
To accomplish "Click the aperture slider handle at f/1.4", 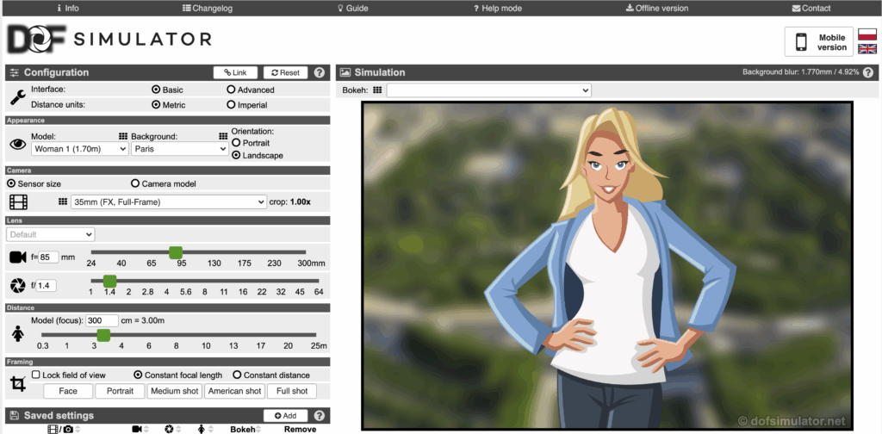I will coord(109,281).
